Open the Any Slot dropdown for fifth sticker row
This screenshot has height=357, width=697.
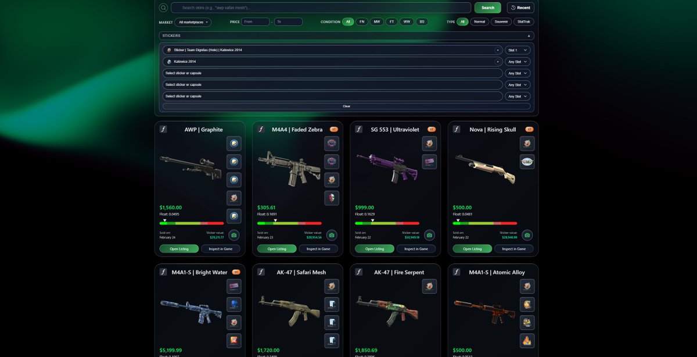(x=518, y=97)
